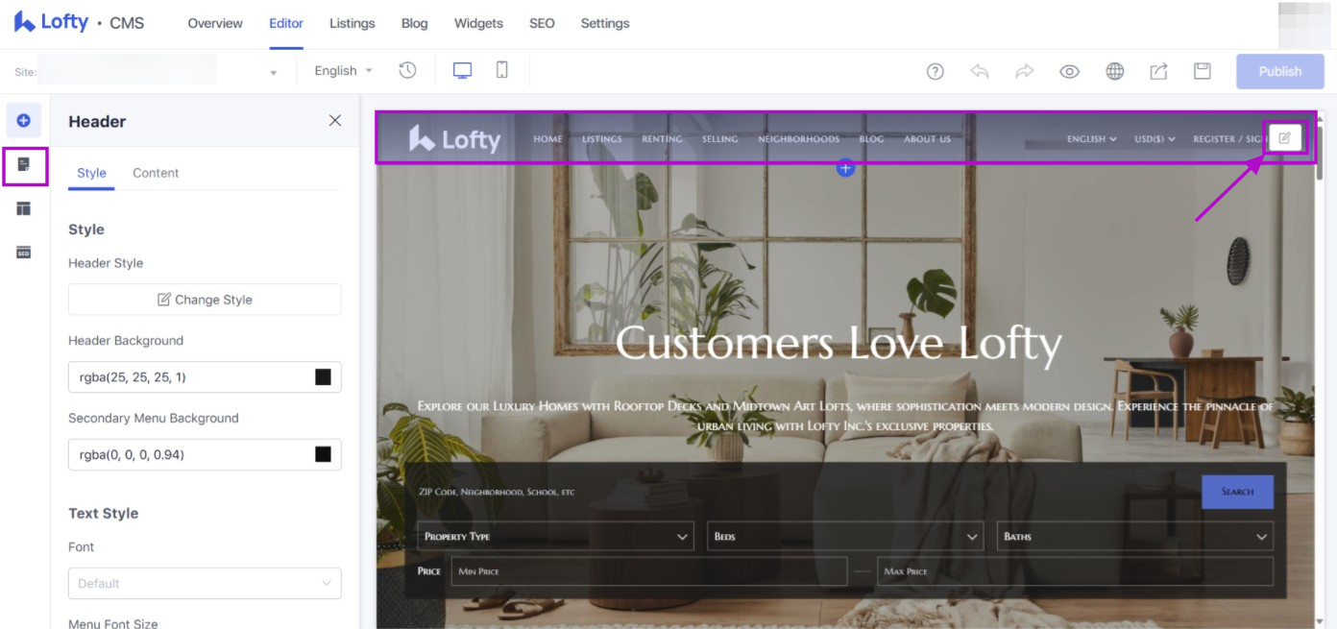Expand the Property Type dropdown
1337x629 pixels.
click(555, 536)
